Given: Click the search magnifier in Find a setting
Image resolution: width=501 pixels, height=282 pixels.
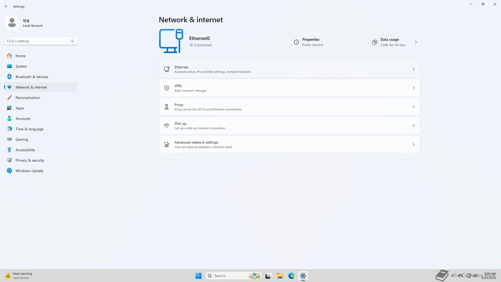Looking at the screenshot, I should (x=72, y=41).
